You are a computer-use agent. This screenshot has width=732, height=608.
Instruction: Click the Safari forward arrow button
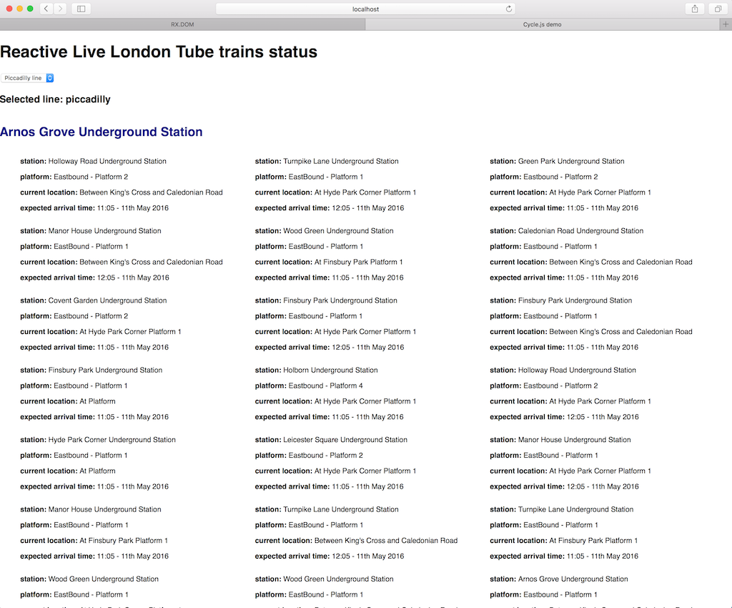click(x=60, y=9)
